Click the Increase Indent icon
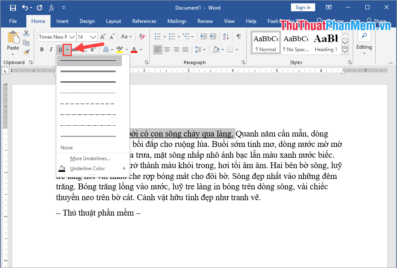397x268 pixels. point(213,36)
